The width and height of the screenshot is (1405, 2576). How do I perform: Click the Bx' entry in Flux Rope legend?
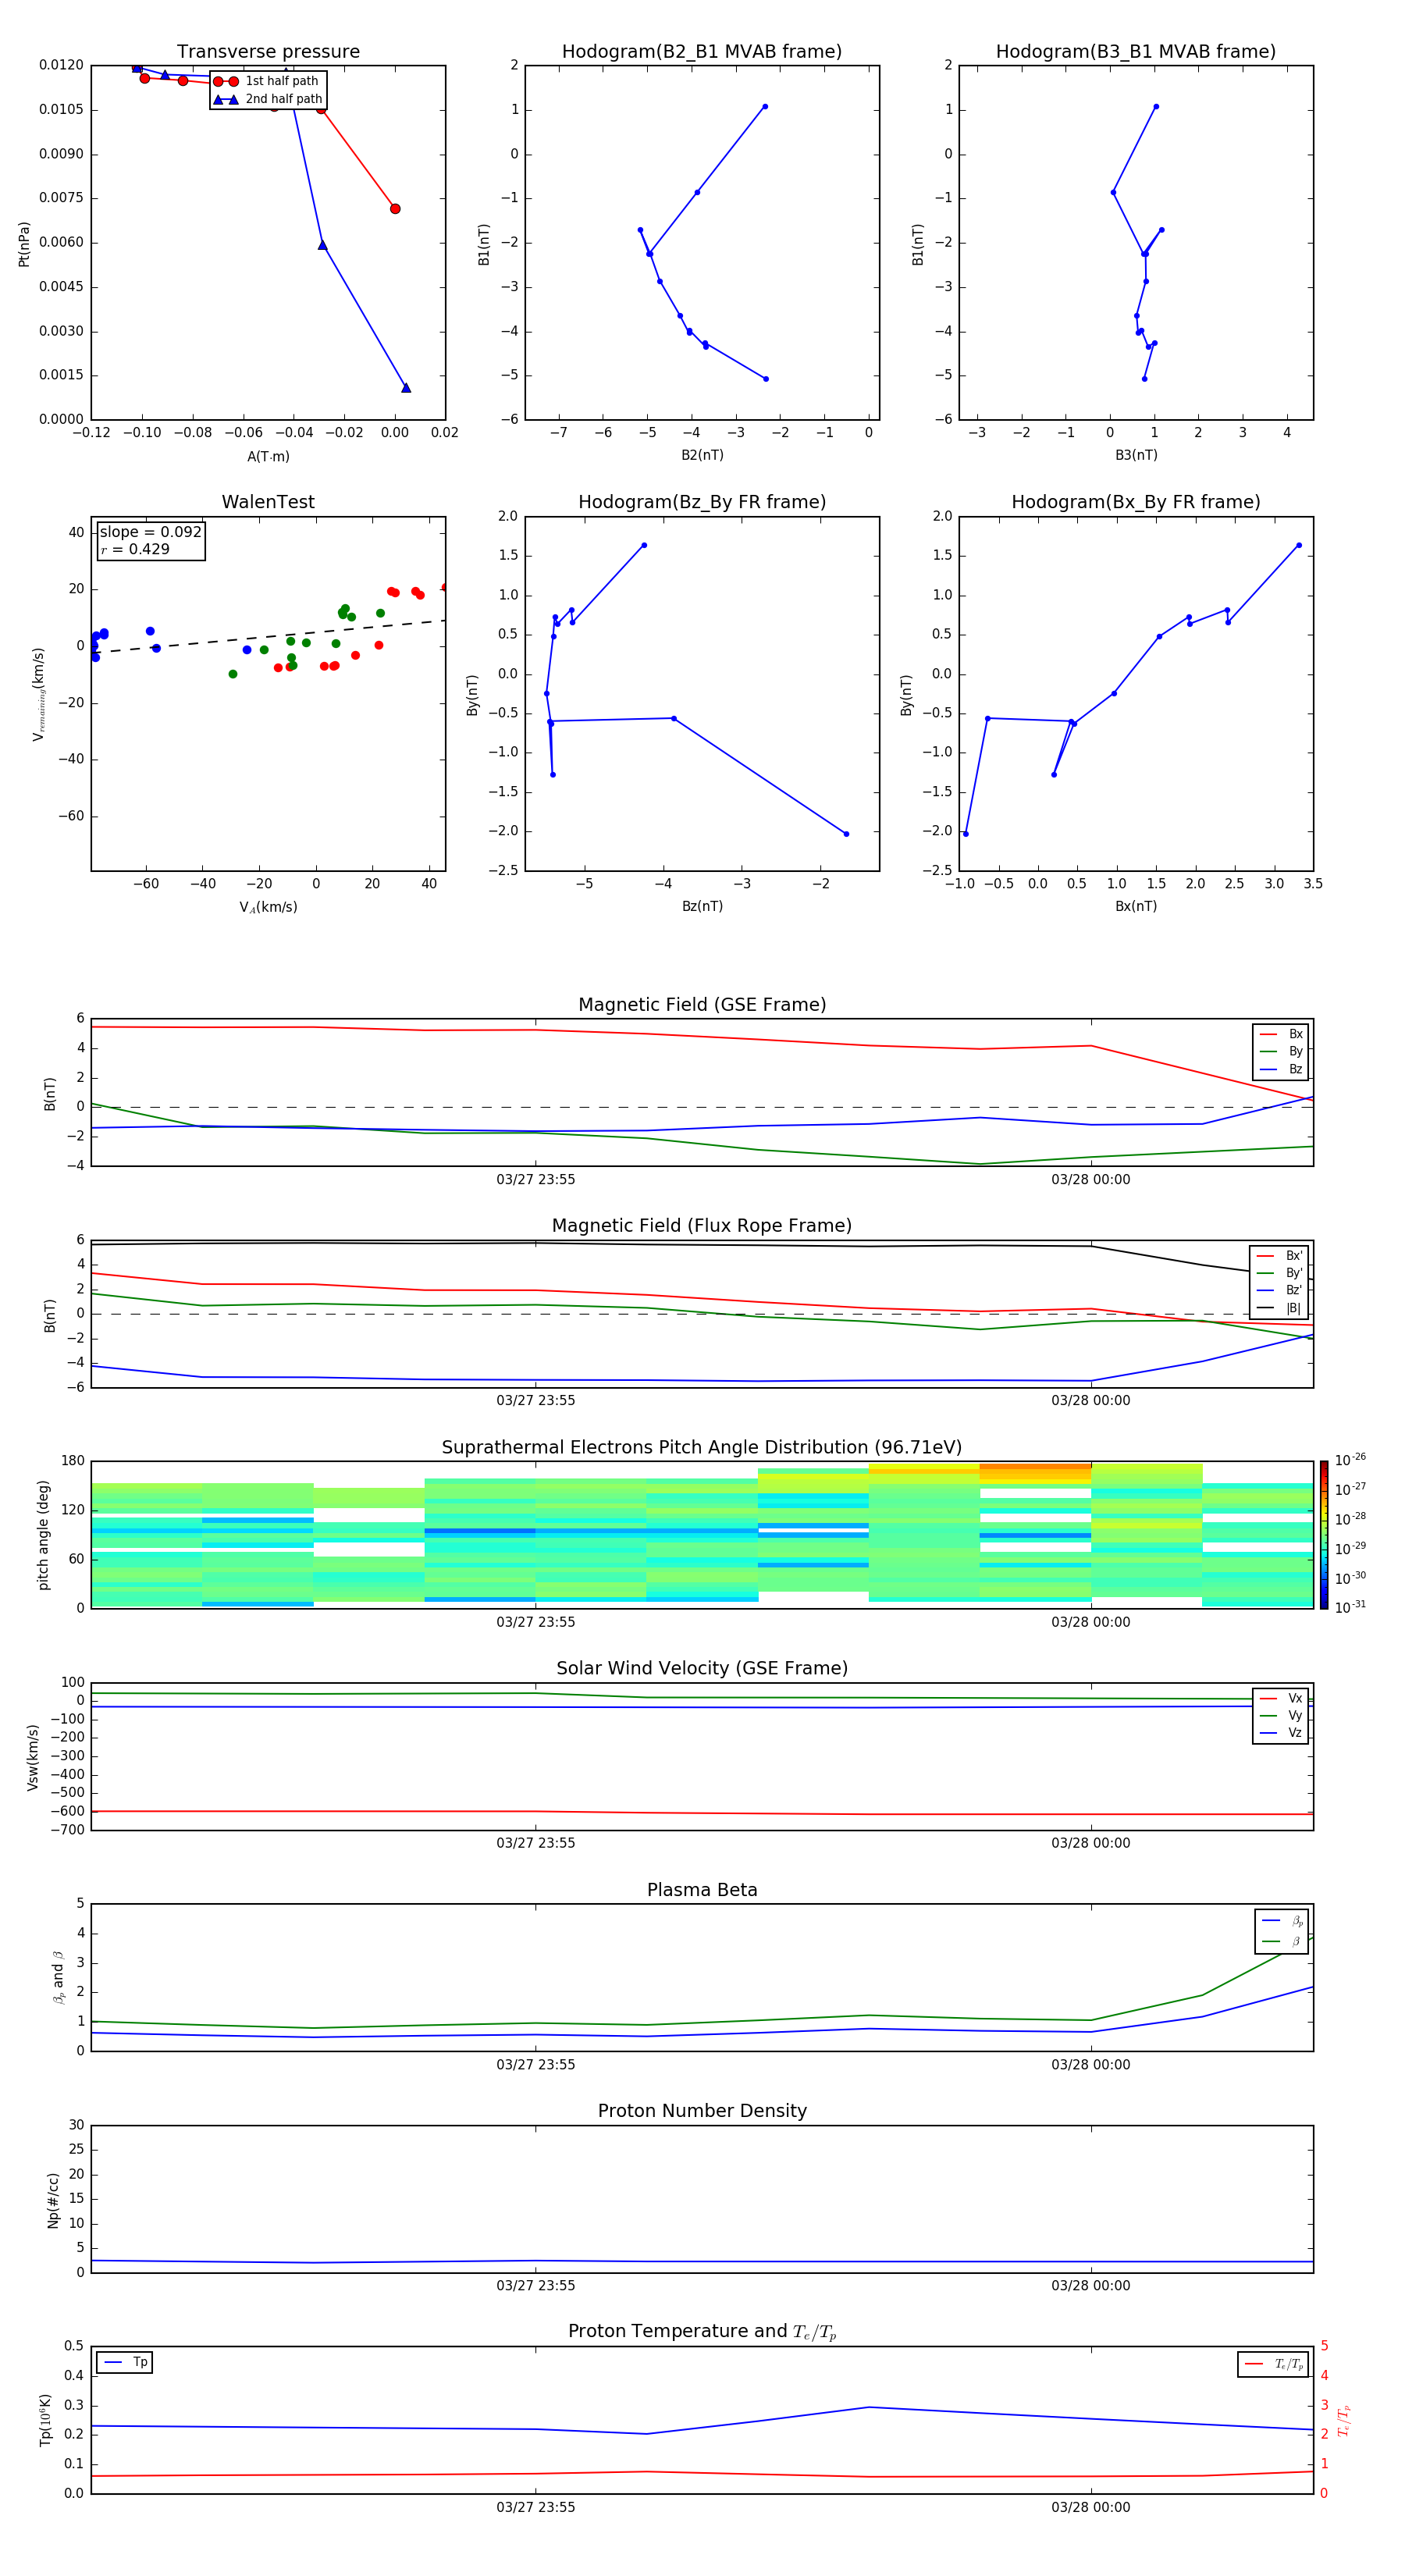click(x=1280, y=1256)
